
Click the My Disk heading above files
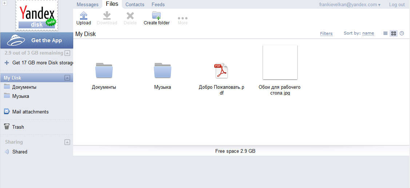[x=85, y=34]
